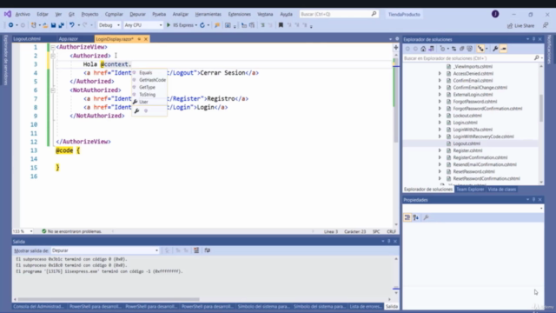Toggle pin on LoginDisplay.razor tab
556x313 pixels.
139,39
